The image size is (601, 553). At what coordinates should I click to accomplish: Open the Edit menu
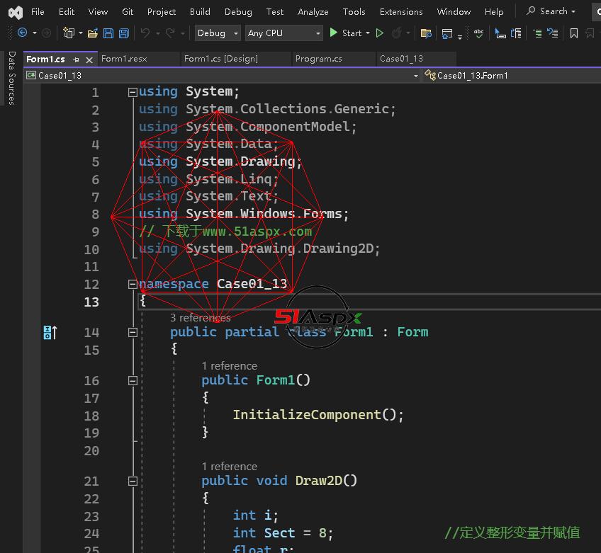tap(67, 12)
